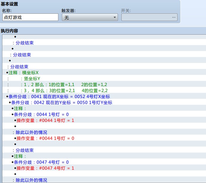Viewport: 206px width, 183px height.
Task: Select 操作变量：#0044 1号灯 = 1 command
Action: pos(104,120)
